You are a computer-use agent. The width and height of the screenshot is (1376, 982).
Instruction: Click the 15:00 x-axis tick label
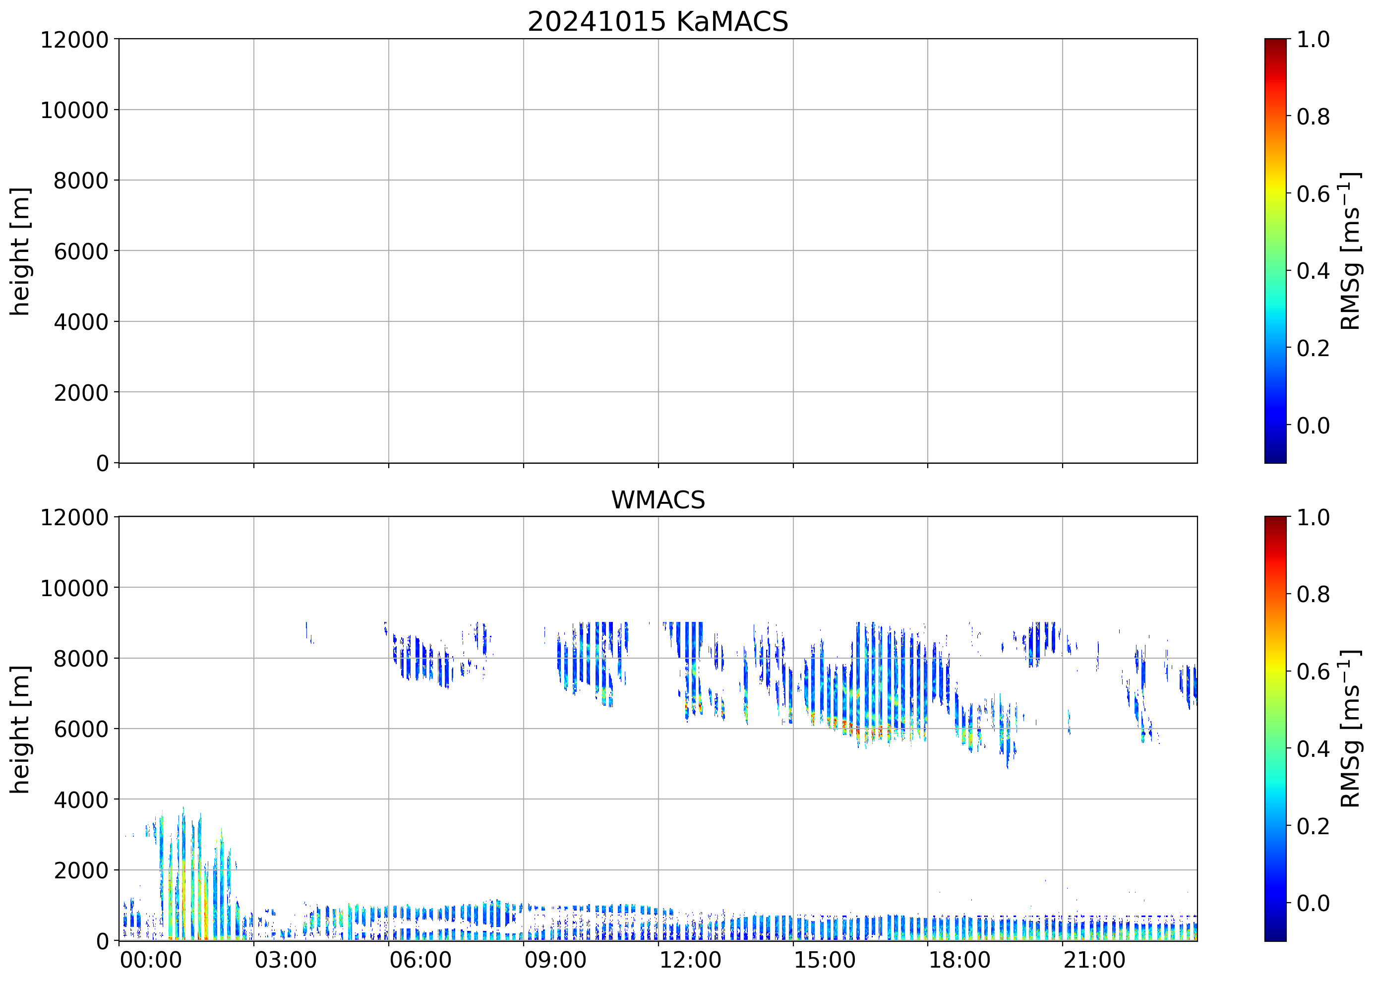click(825, 960)
